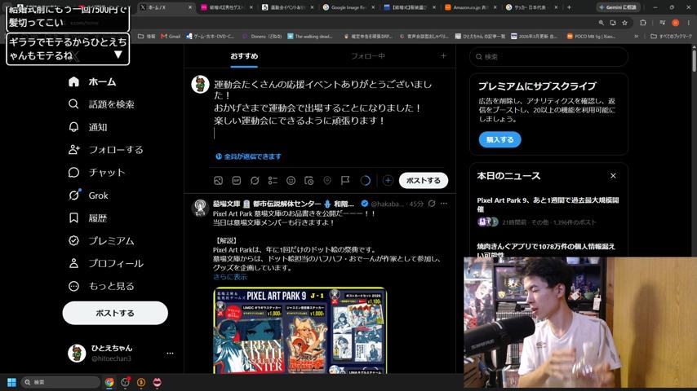The image size is (697, 391).
Task: Open Gmail bookmark in bookmarks bar
Action: [171, 37]
